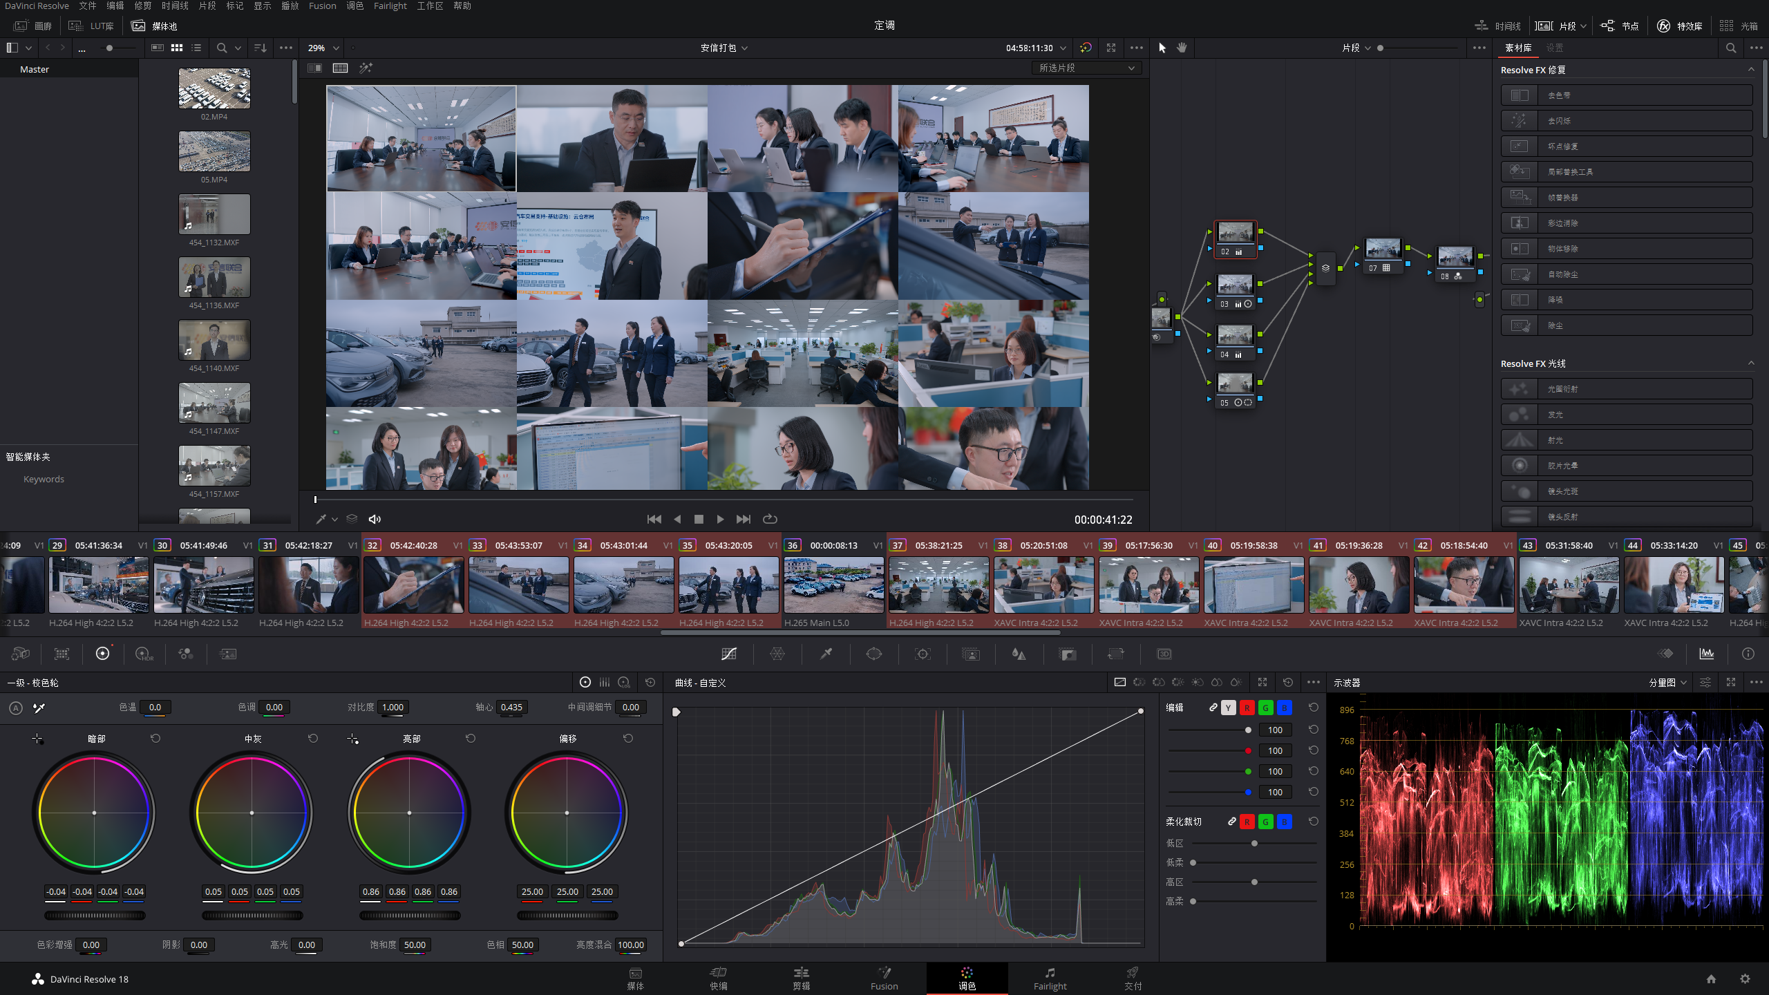Toggle the soft clip red channel

[x=1247, y=822]
